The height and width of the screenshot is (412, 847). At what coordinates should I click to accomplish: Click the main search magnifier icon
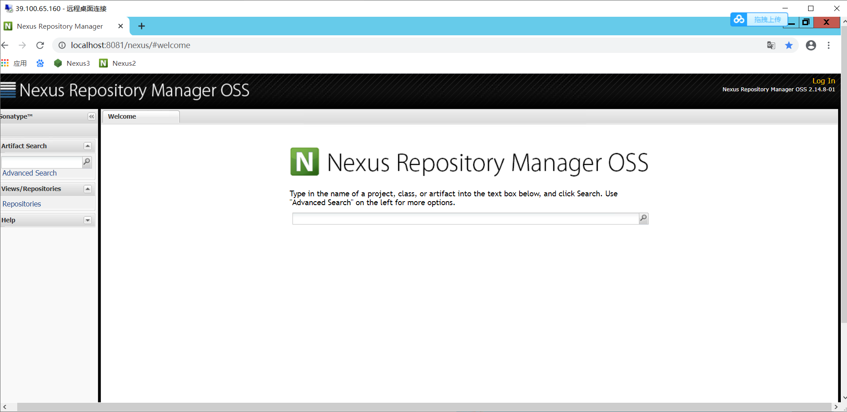(644, 218)
